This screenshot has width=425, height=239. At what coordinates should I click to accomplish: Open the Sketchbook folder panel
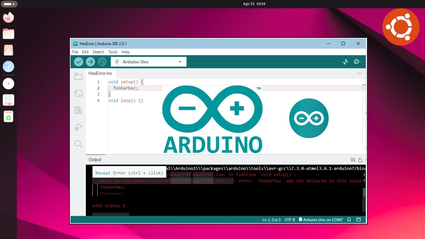click(x=78, y=77)
